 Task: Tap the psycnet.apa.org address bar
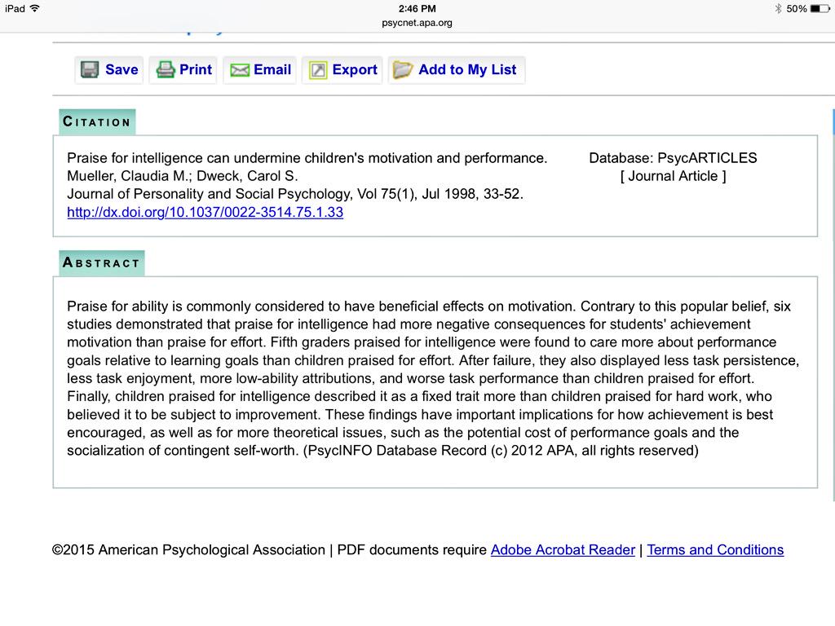click(x=417, y=23)
